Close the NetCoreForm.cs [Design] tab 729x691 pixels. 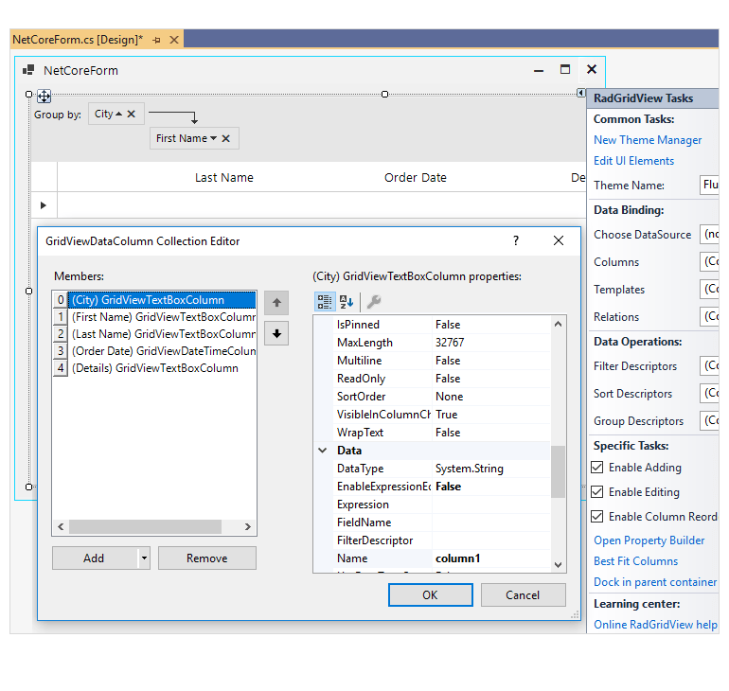click(174, 40)
